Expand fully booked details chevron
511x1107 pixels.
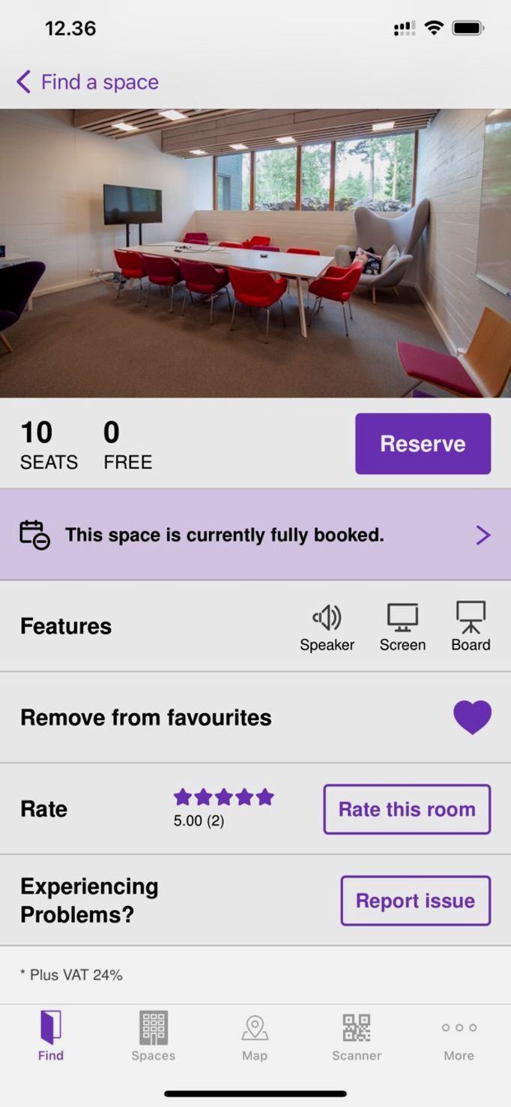click(483, 535)
